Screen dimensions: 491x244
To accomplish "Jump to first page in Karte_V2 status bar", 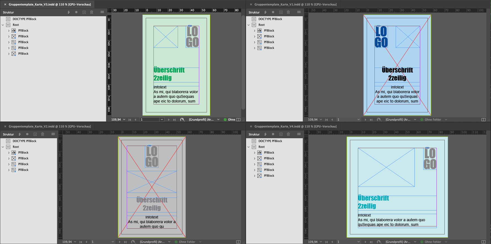I will [80, 242].
